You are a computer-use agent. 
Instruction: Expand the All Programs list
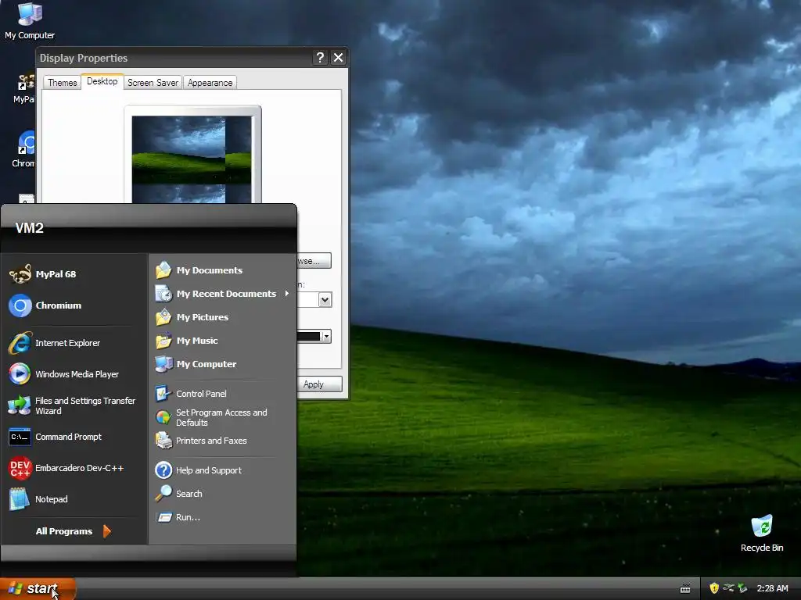pyautogui.click(x=73, y=531)
